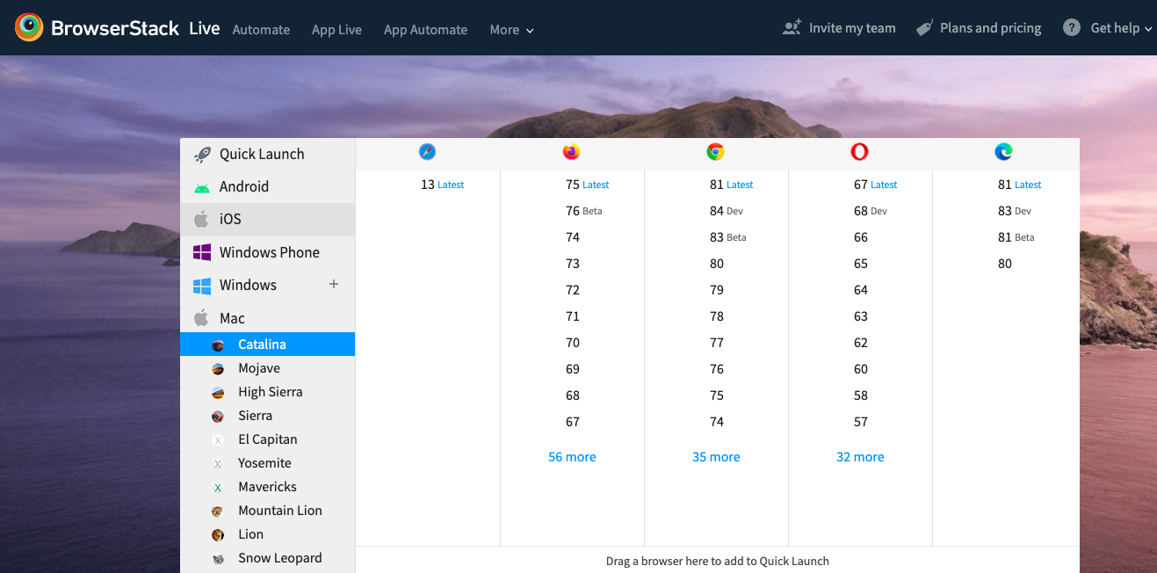Click the Yosemite OS icon
1157x573 pixels.
(218, 464)
